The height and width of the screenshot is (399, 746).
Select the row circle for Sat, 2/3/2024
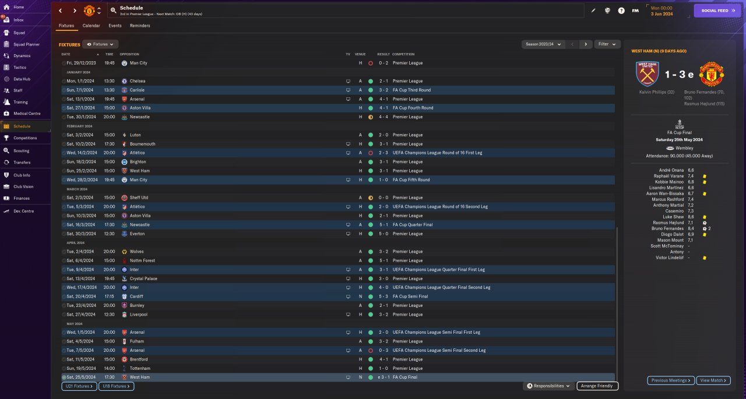tap(64, 197)
